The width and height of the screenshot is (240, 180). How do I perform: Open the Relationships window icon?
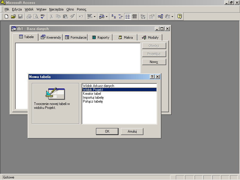[x=160, y=16]
